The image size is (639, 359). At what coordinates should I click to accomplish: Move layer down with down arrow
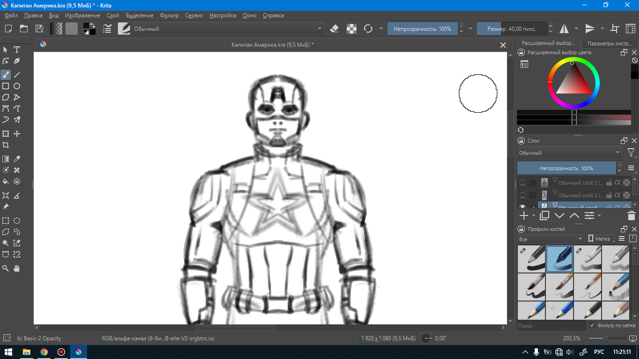[559, 215]
